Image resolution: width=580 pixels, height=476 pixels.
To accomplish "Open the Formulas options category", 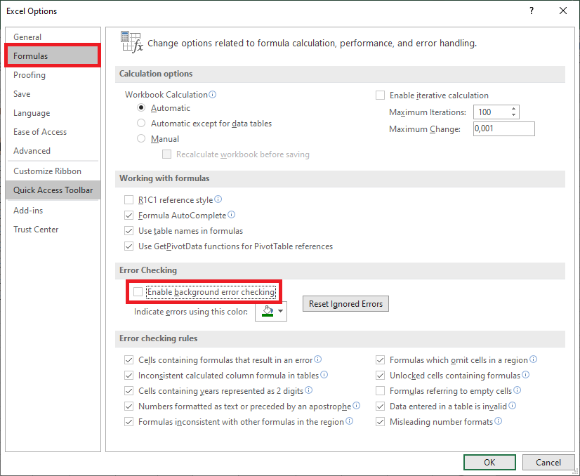I will [x=53, y=56].
